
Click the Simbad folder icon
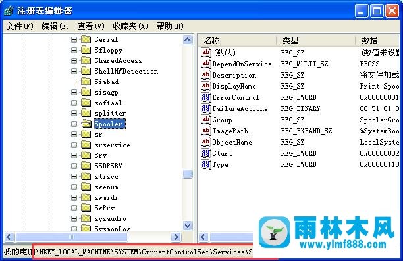pyautogui.click(x=86, y=82)
